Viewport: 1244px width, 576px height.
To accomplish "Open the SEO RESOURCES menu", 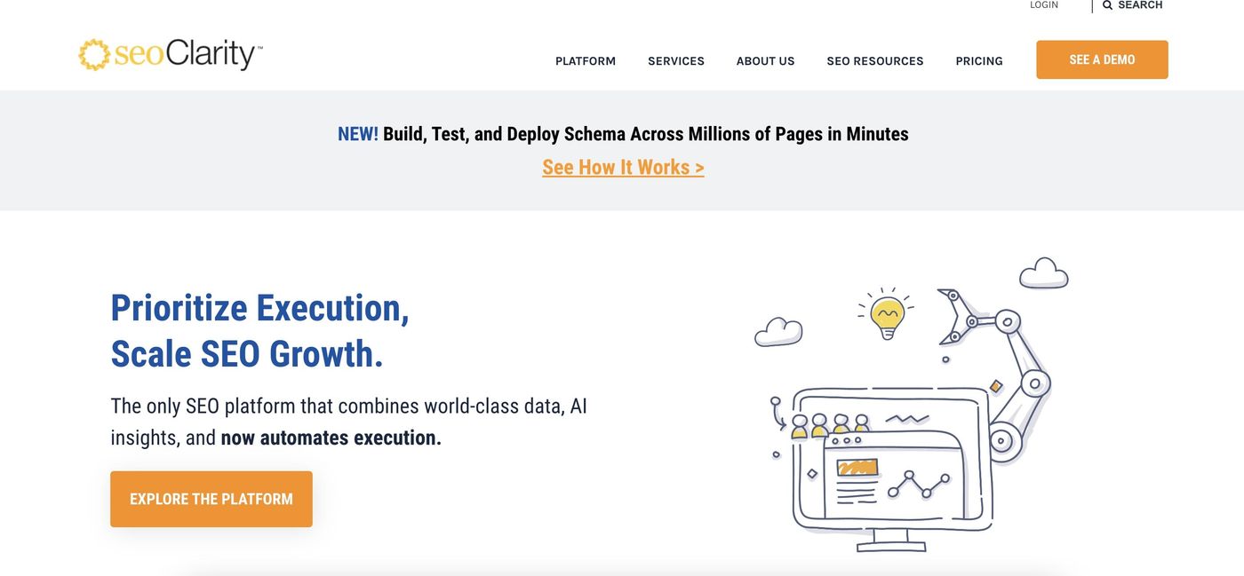I will pos(875,61).
